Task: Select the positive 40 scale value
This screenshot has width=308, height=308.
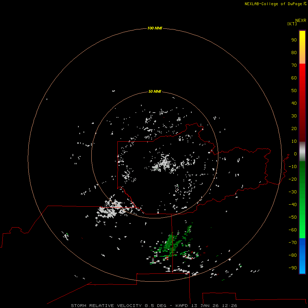Action: coord(294,103)
